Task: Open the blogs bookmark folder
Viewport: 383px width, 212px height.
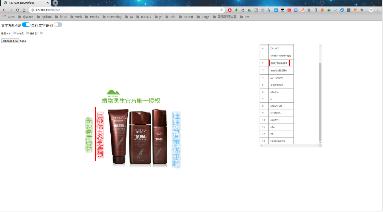Action: pyautogui.click(x=203, y=17)
